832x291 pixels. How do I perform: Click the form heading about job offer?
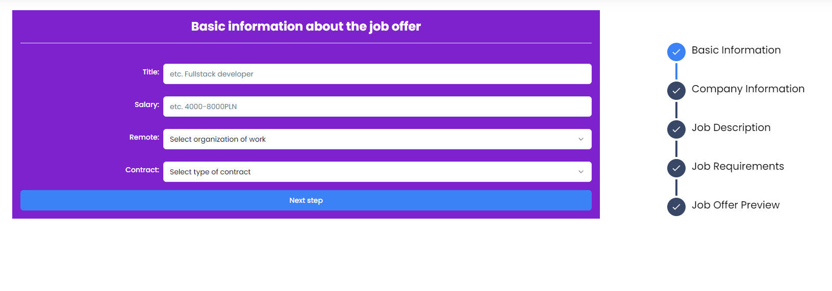point(306,27)
